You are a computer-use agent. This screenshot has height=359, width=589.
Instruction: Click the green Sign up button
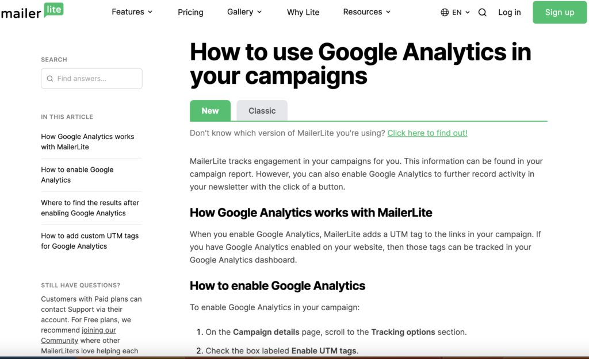(559, 12)
